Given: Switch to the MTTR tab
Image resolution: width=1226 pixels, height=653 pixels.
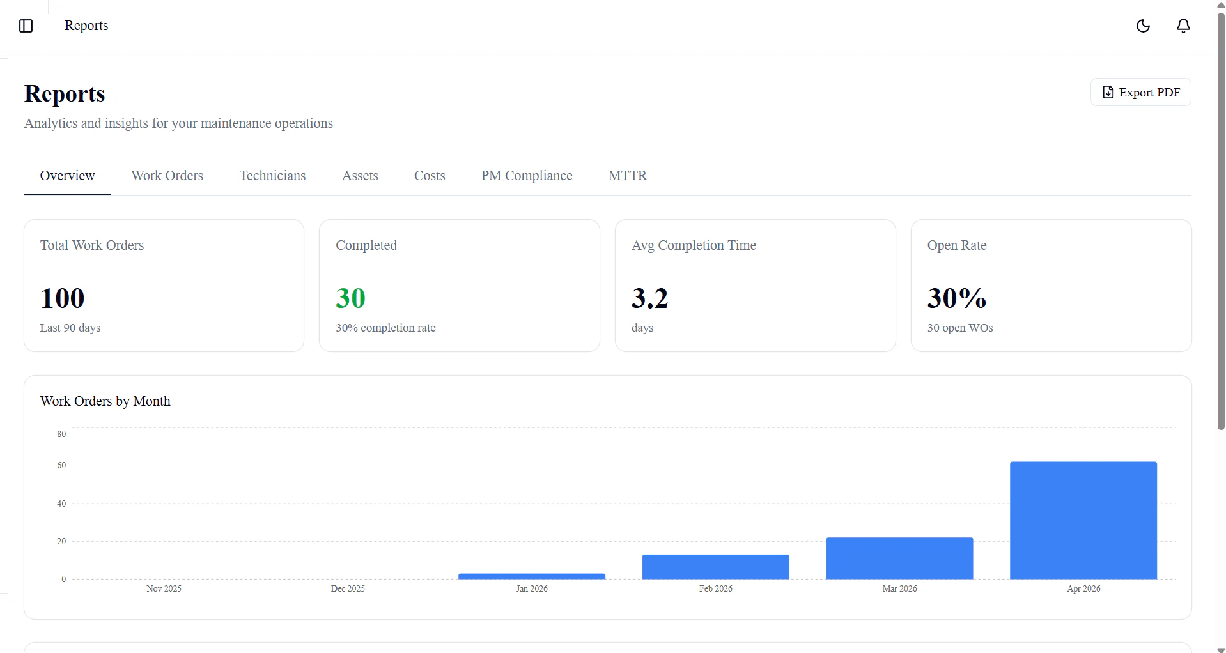Looking at the screenshot, I should 627,176.
